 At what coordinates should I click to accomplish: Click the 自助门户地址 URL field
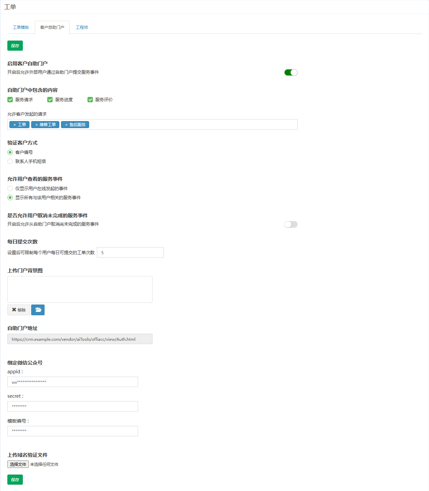(x=80, y=339)
